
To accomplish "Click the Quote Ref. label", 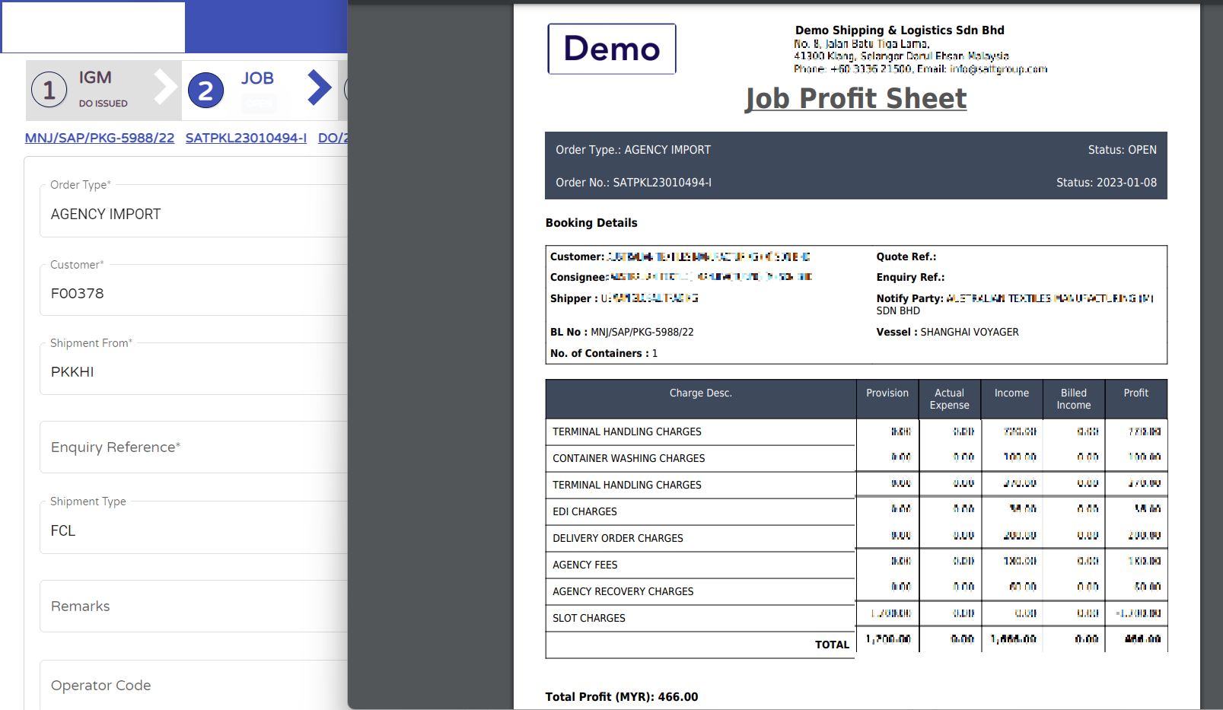I will click(x=906, y=256).
